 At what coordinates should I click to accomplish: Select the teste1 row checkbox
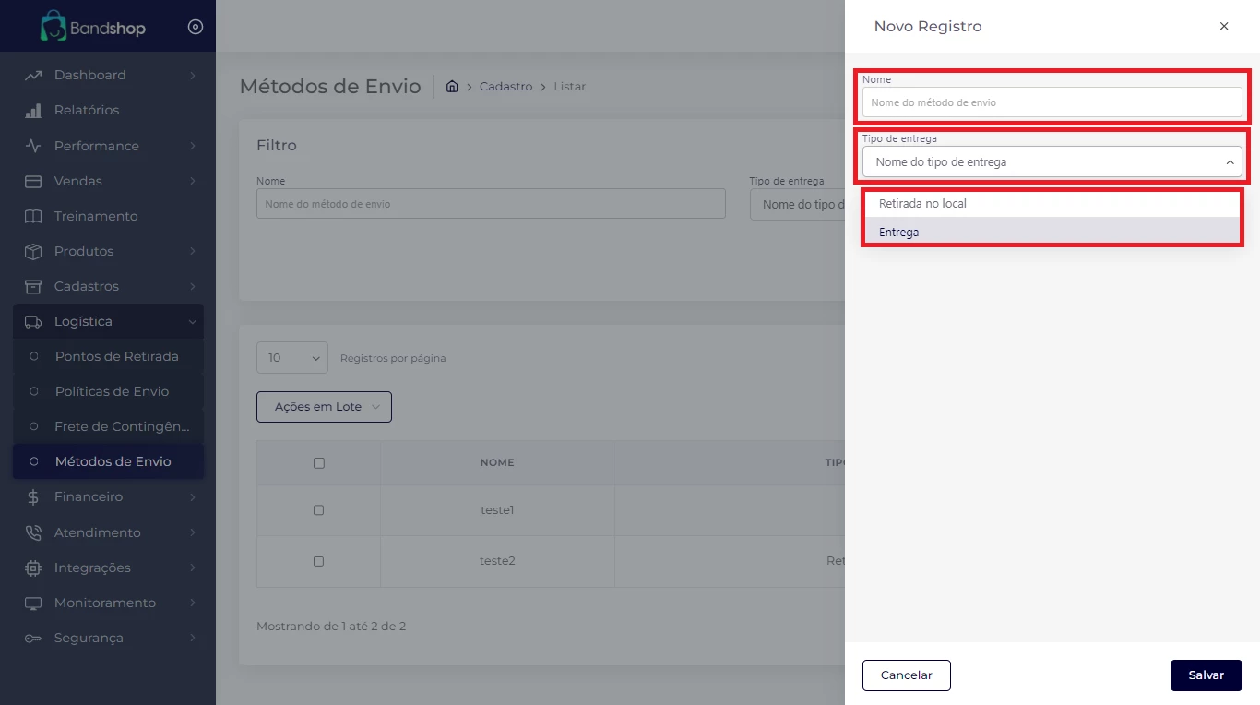point(319,510)
